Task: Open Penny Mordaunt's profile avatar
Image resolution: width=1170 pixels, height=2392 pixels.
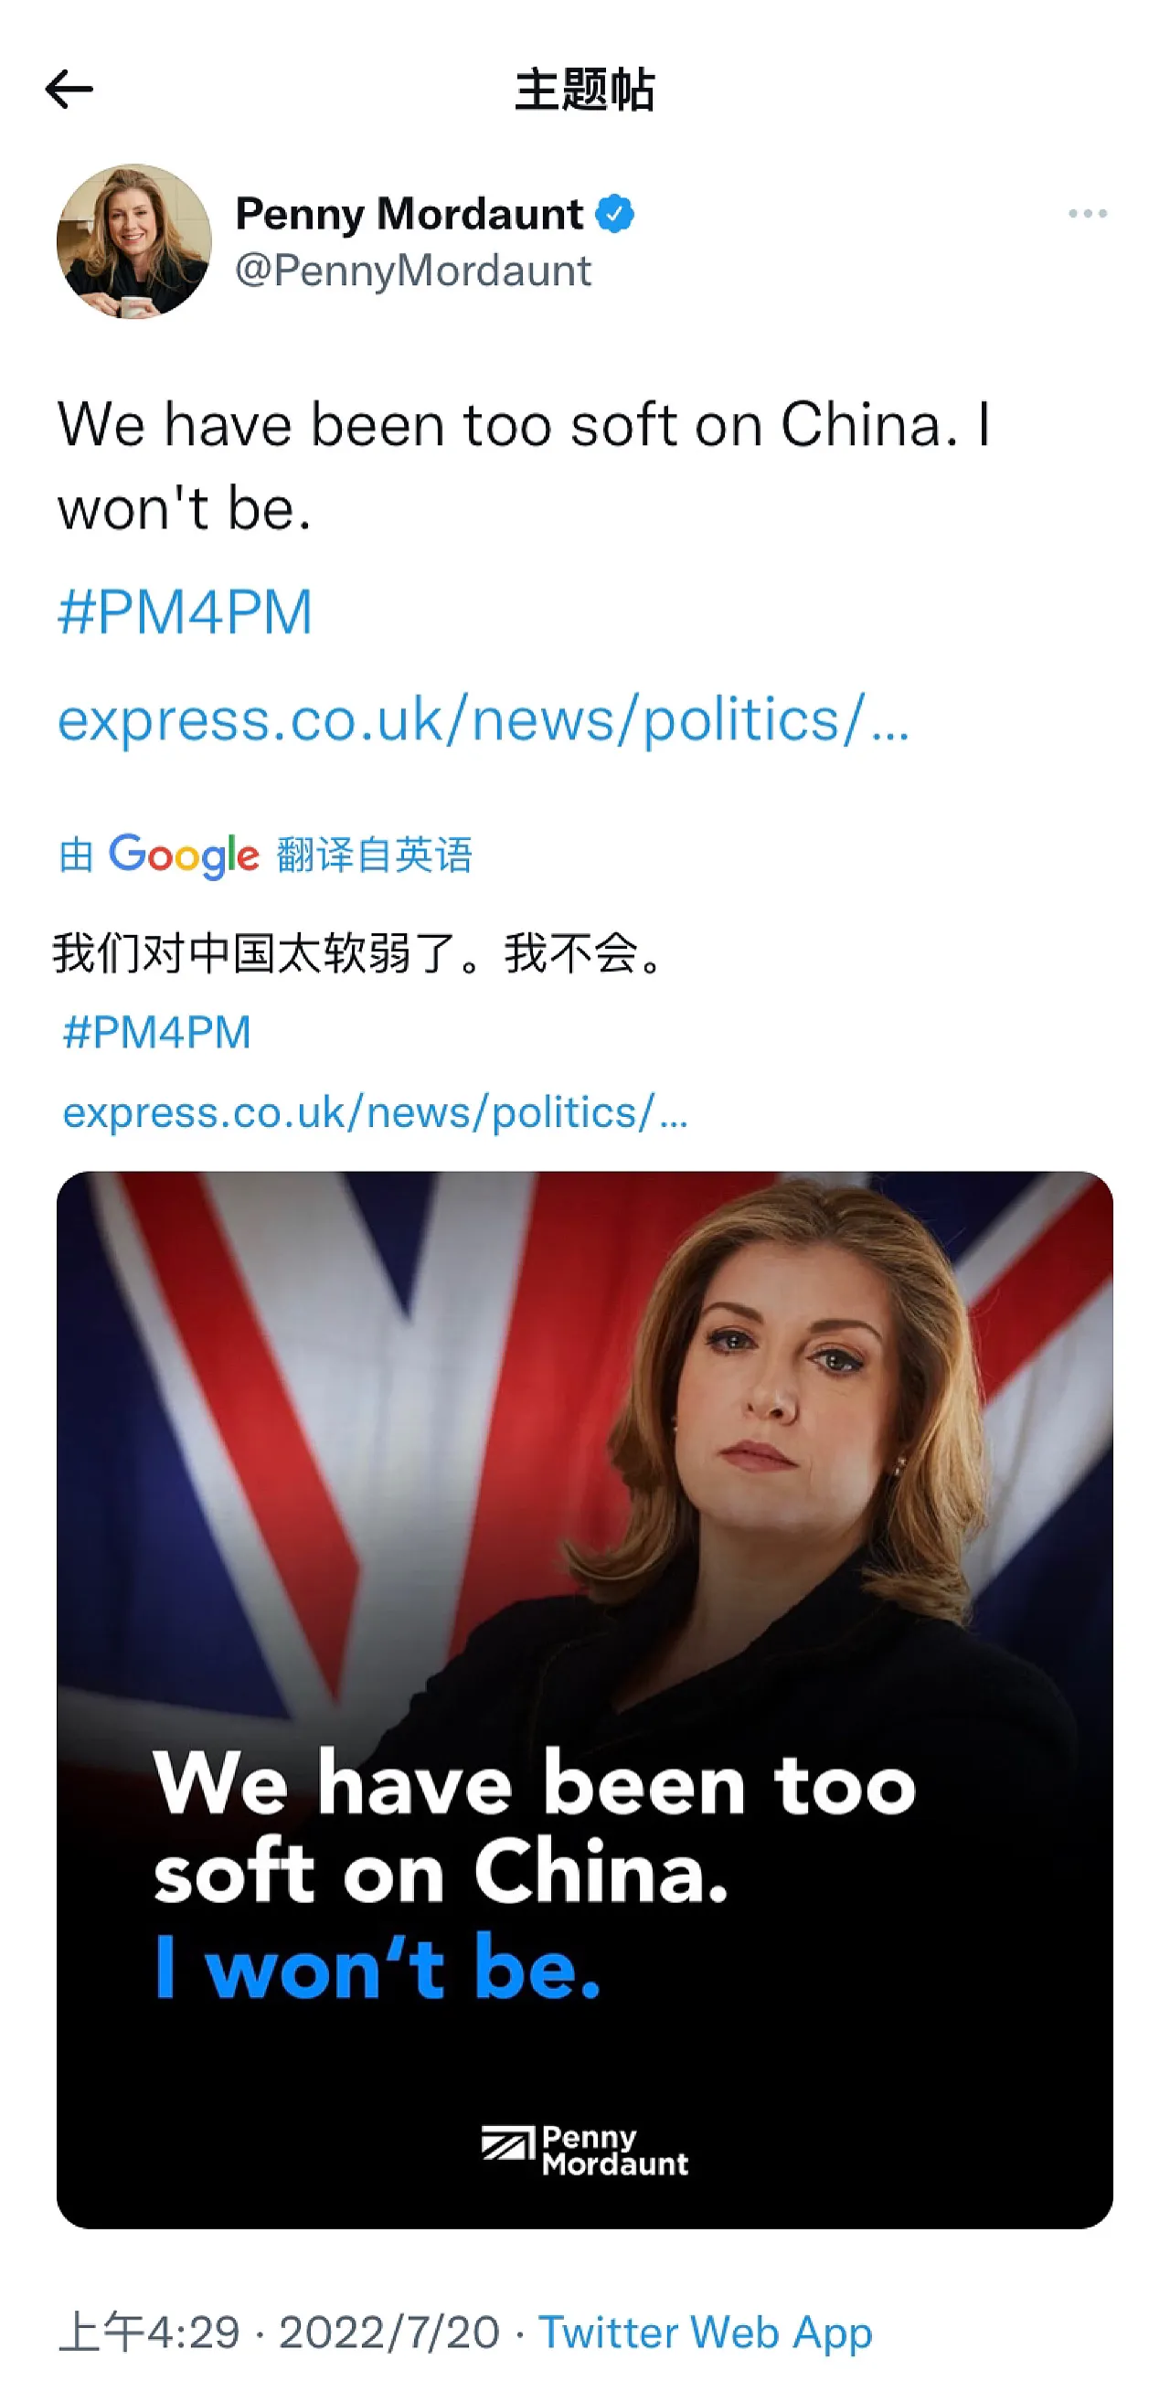Action: tap(133, 241)
